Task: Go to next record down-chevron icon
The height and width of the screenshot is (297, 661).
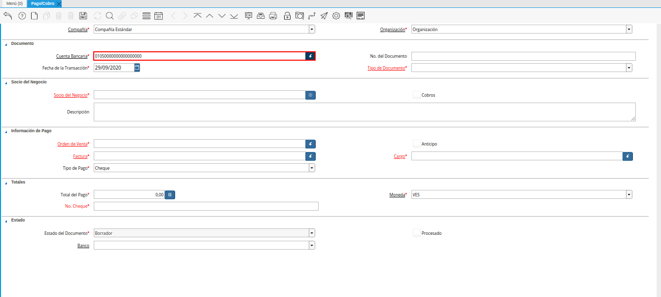Action: [222, 16]
